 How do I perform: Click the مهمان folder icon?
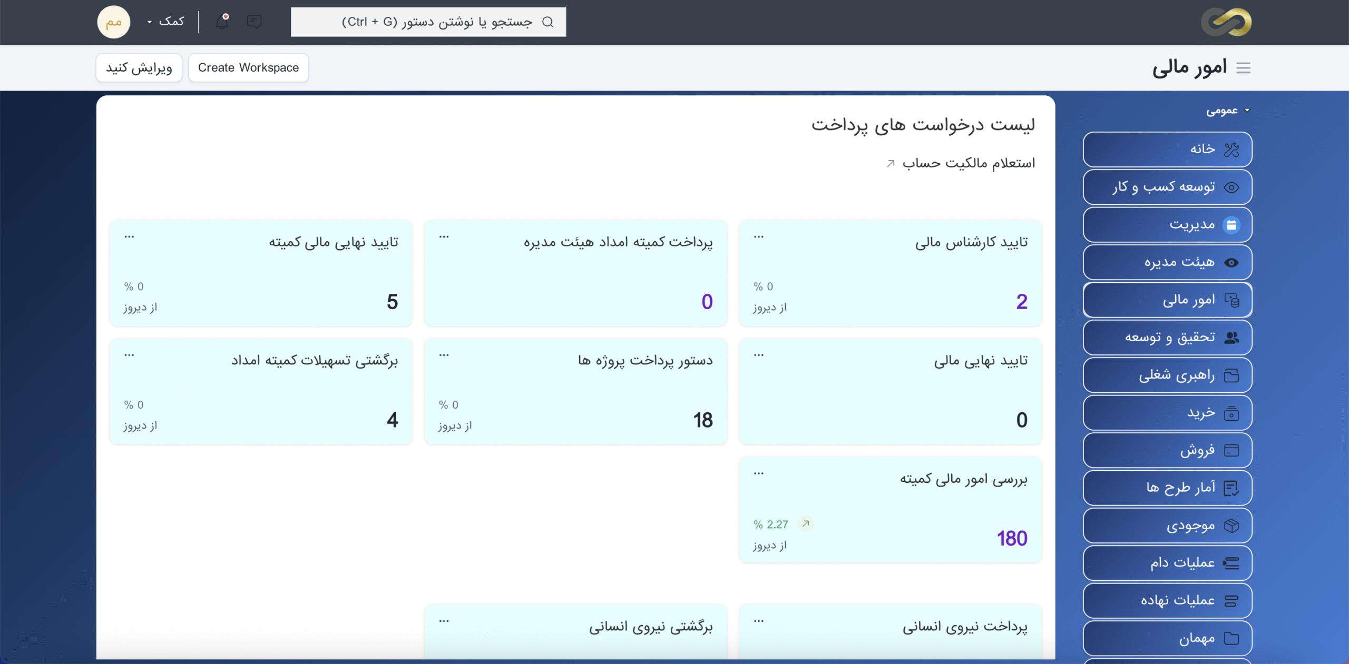pyautogui.click(x=1231, y=638)
